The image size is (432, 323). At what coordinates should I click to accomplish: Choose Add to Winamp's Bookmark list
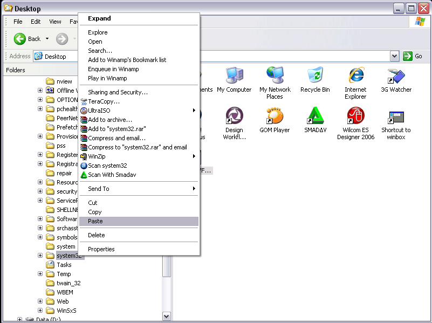click(139, 60)
